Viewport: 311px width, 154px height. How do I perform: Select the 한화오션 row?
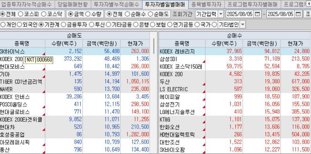[x=235, y=127]
